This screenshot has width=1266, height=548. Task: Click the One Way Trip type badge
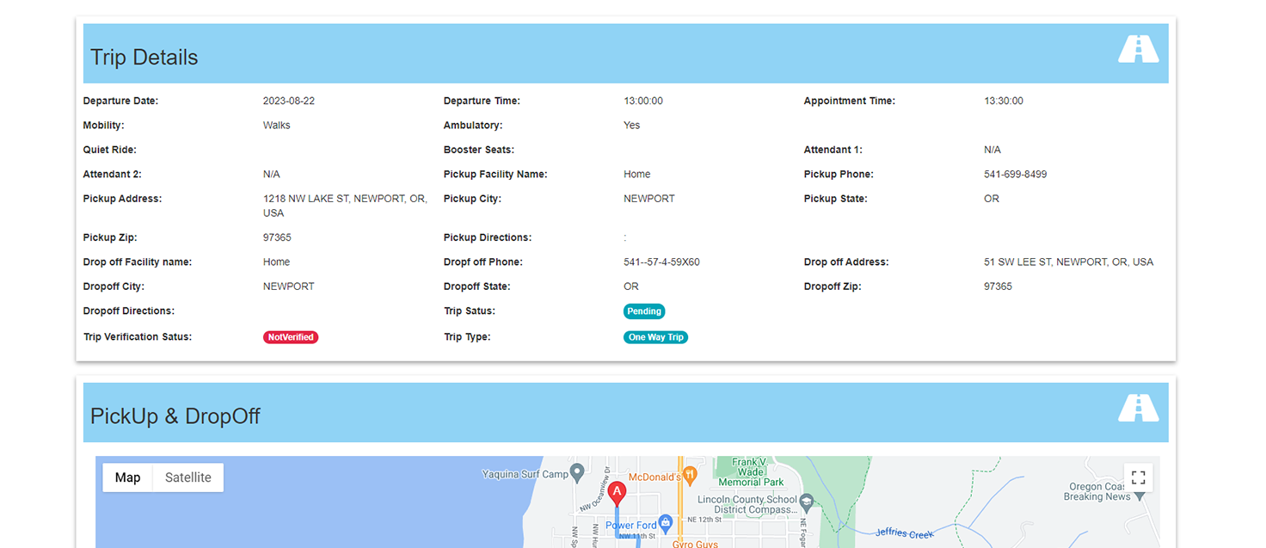tap(655, 337)
